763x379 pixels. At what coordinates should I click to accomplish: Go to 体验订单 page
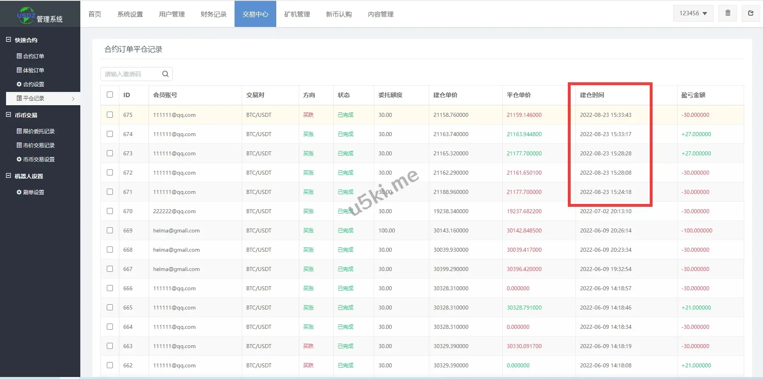pos(33,70)
